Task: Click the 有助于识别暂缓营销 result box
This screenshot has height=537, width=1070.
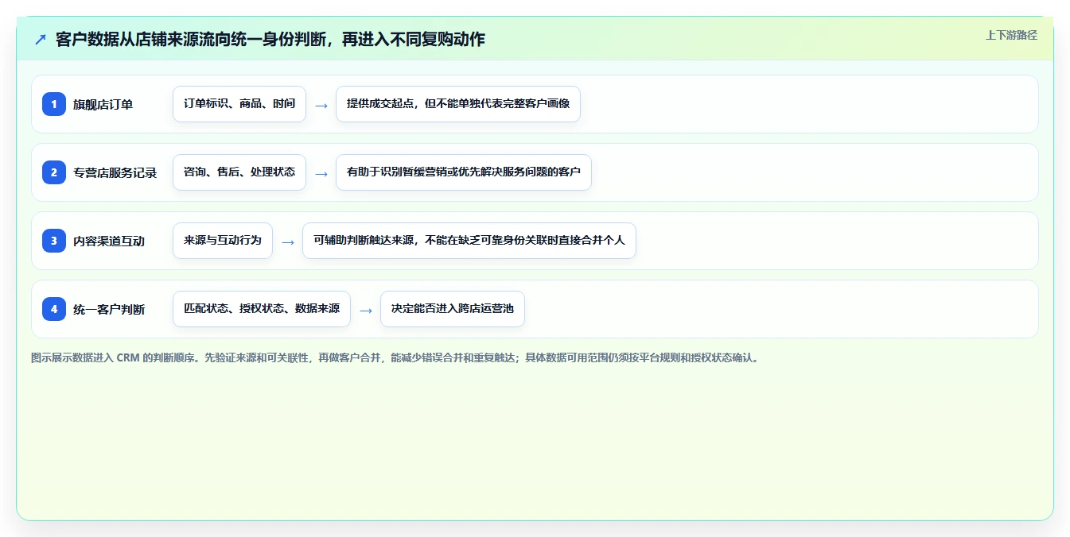Action: pos(464,172)
